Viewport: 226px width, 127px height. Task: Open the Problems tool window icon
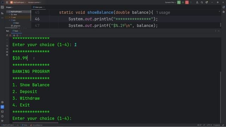coord(2,116)
